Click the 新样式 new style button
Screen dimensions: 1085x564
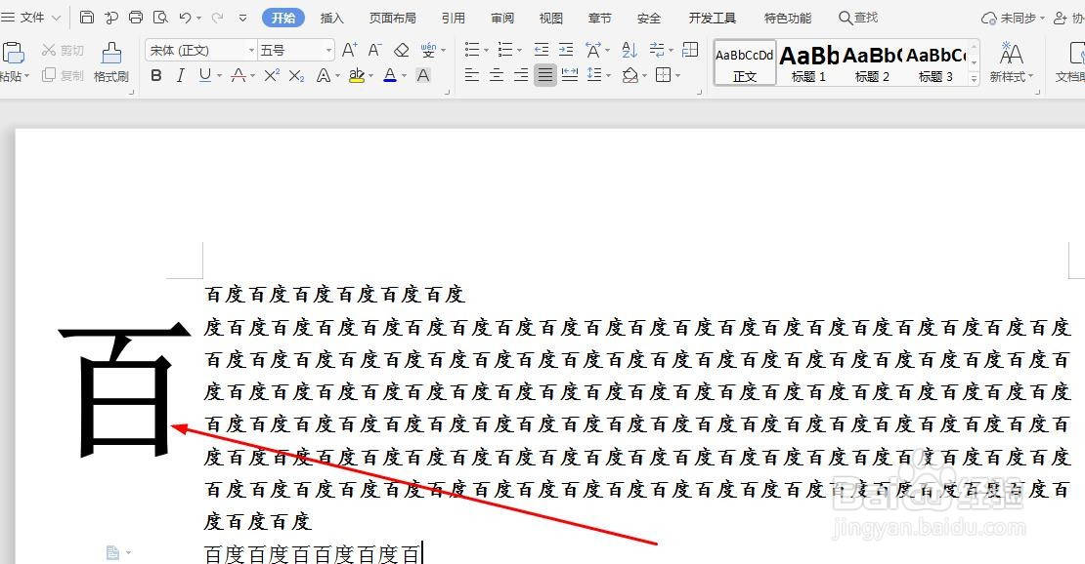point(1011,62)
